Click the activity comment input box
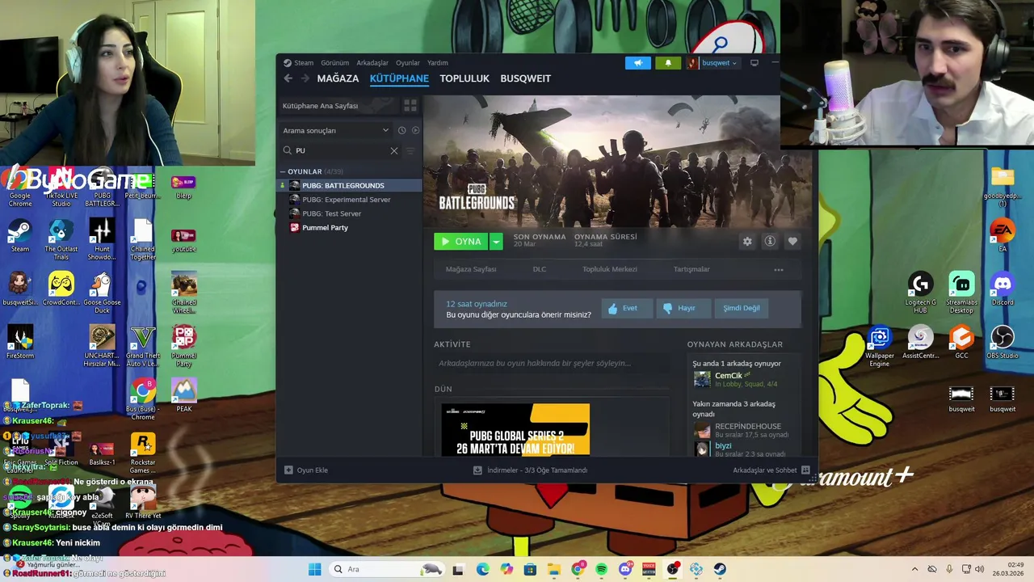The height and width of the screenshot is (582, 1034). pyautogui.click(x=552, y=364)
